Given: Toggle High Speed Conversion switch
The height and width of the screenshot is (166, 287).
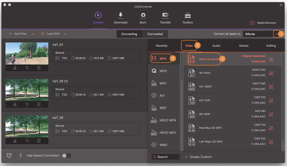Looking at the screenshot, I should 67,156.
